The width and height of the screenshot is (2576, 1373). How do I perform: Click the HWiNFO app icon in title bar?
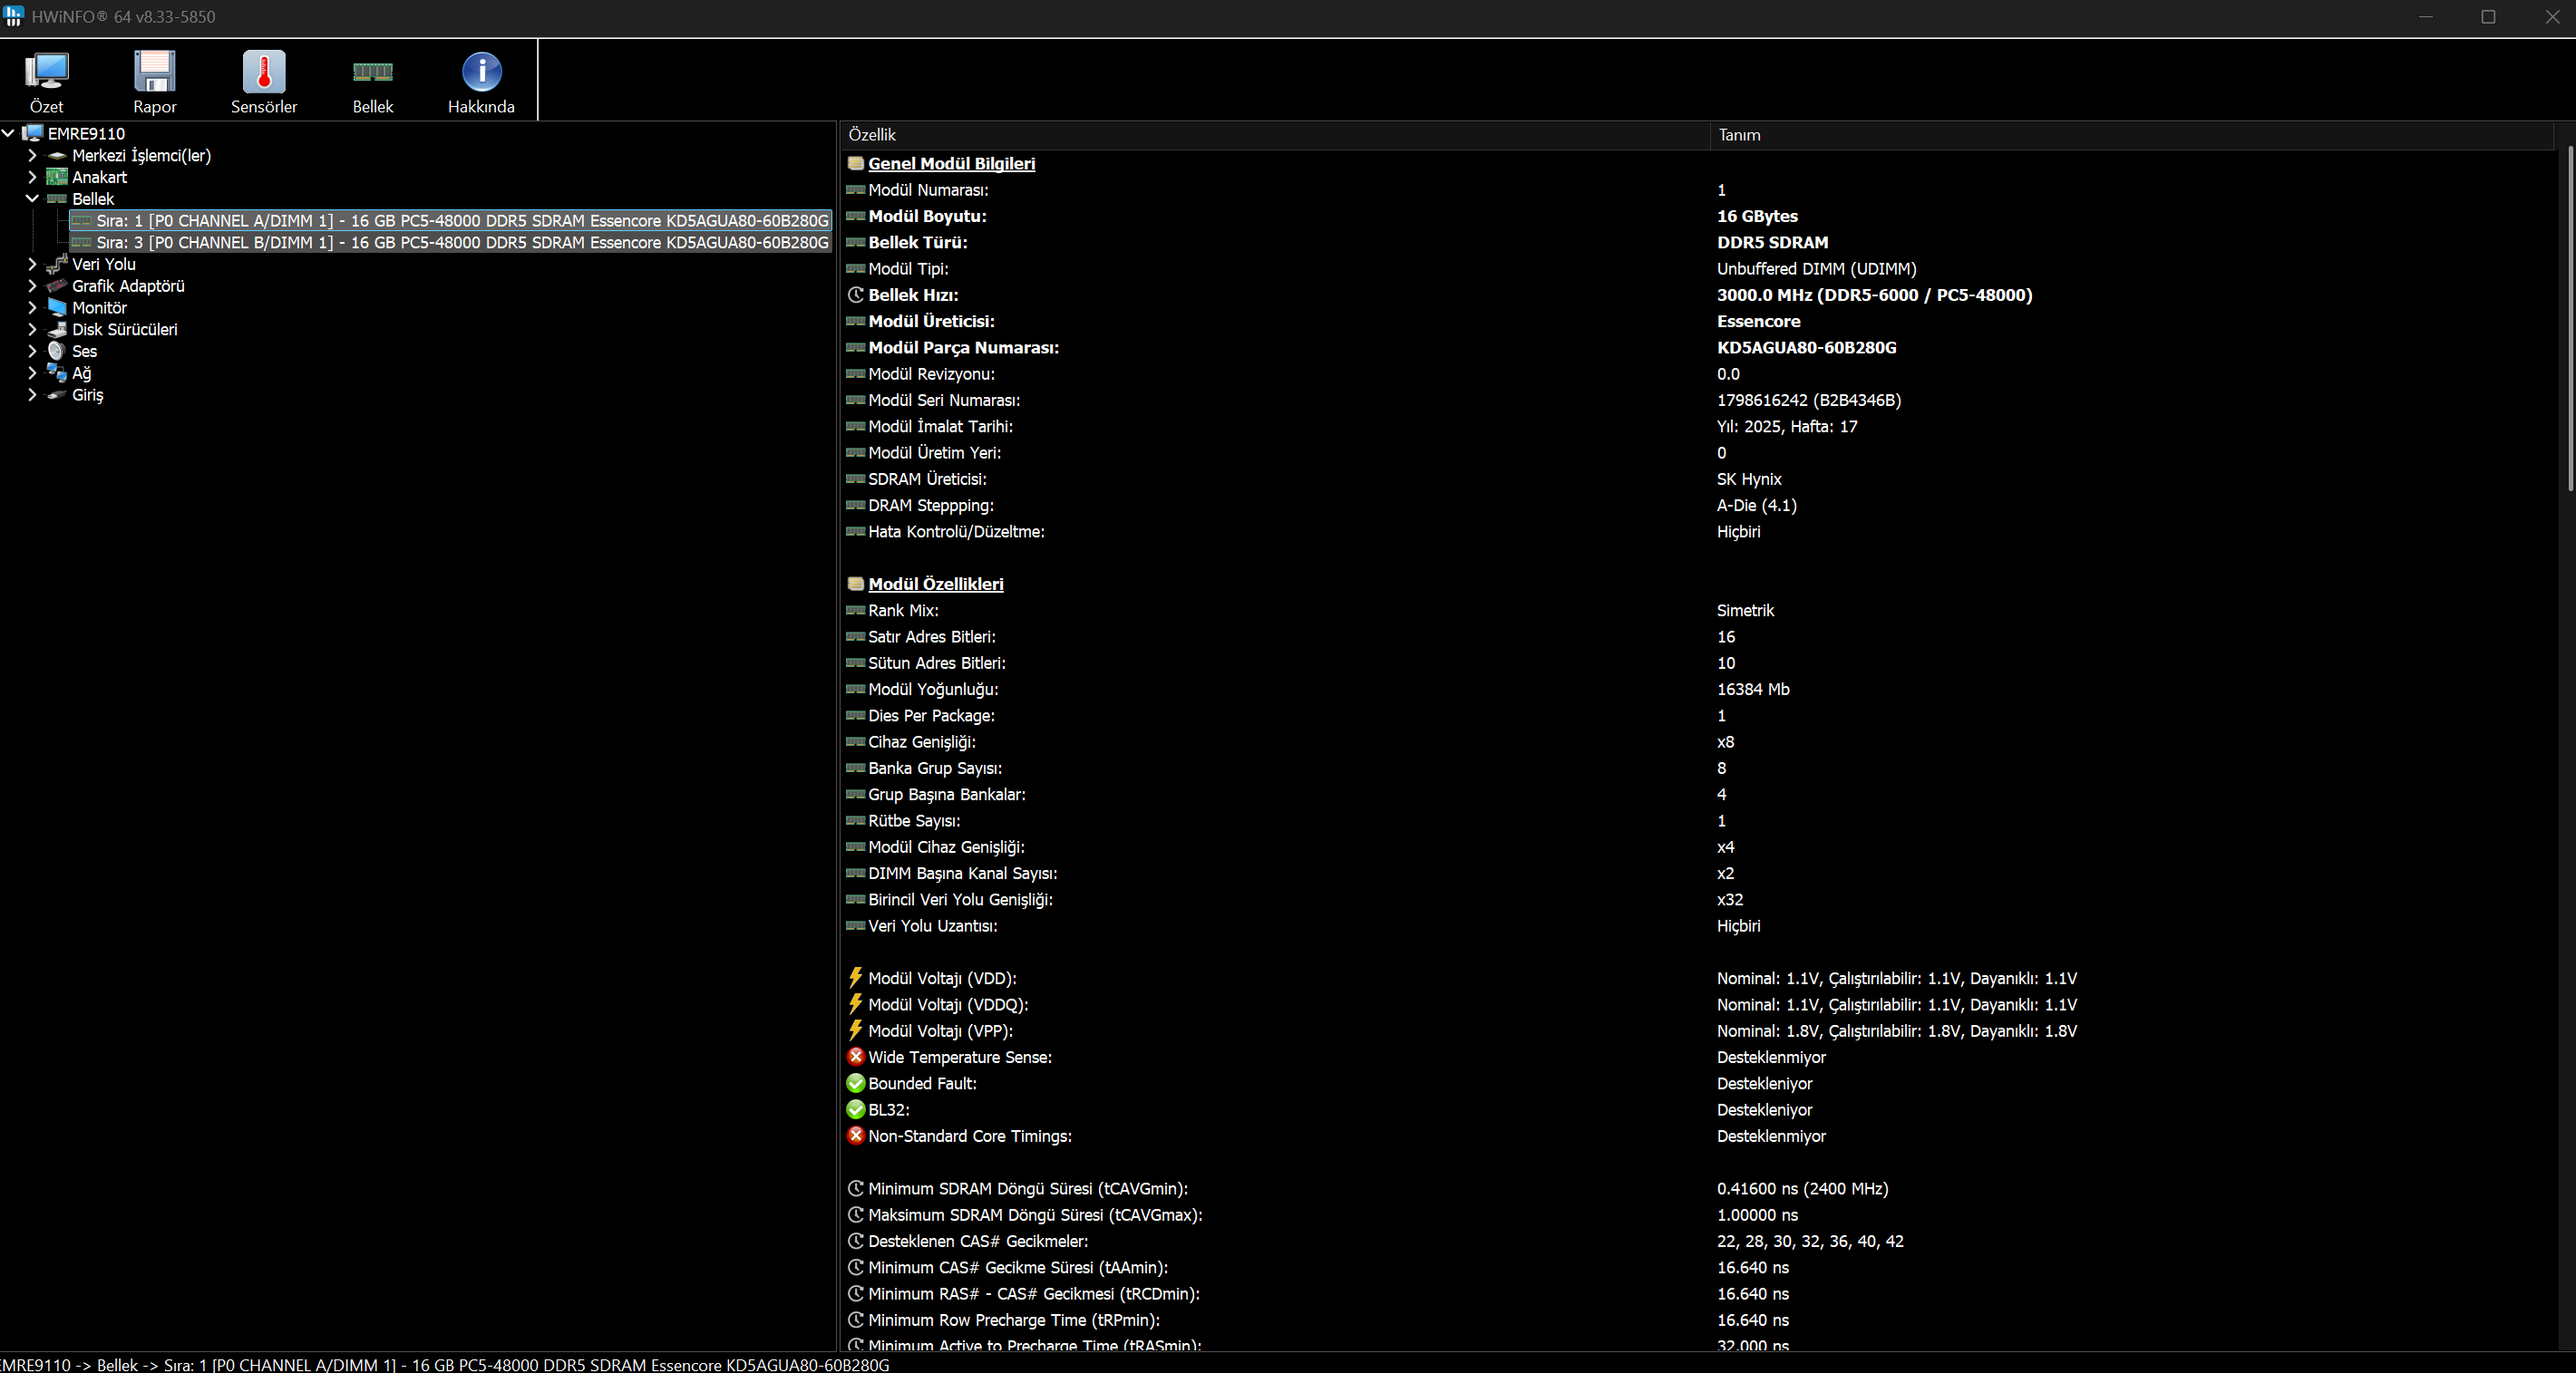pyautogui.click(x=13, y=16)
